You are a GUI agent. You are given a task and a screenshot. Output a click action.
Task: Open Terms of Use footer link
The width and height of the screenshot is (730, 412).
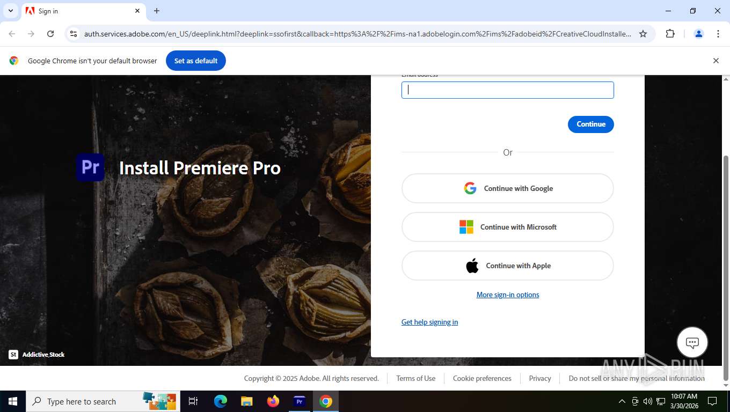click(x=415, y=378)
